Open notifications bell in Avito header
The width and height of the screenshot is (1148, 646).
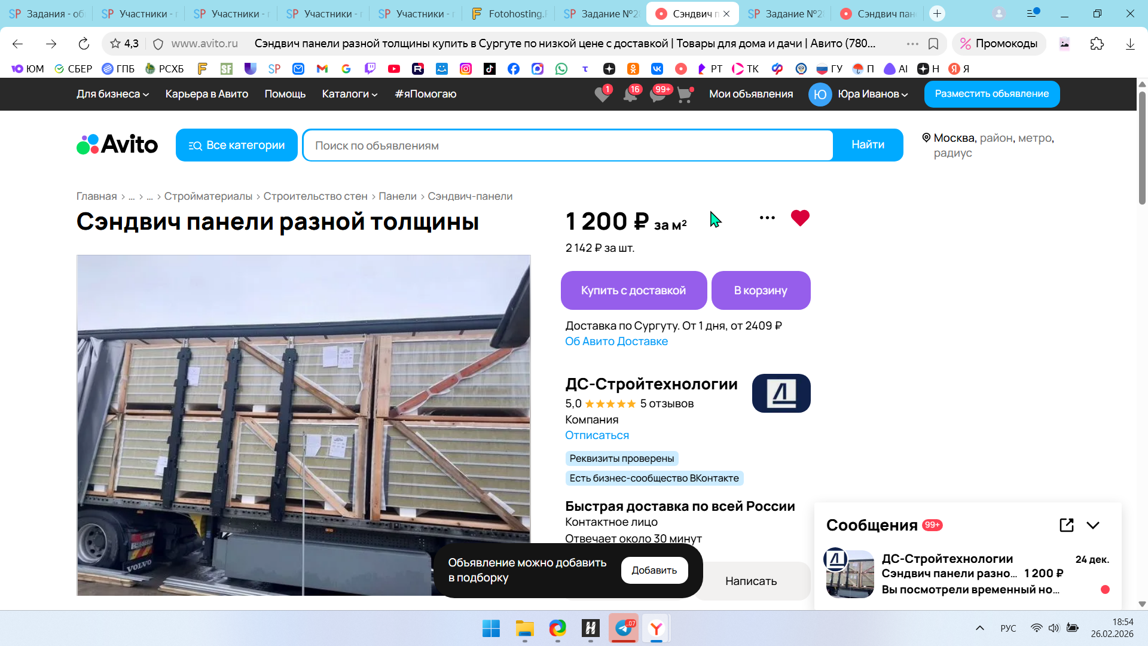630,95
